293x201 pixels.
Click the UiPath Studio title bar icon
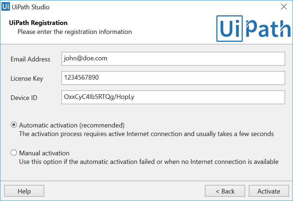(5, 7)
